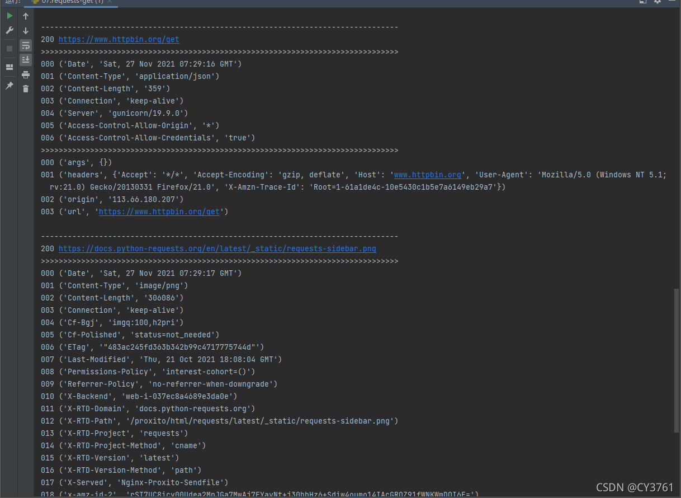The image size is (681, 498).
Task: Select the 'Permissions-Policy' interest-cohort line
Action: pos(148,372)
